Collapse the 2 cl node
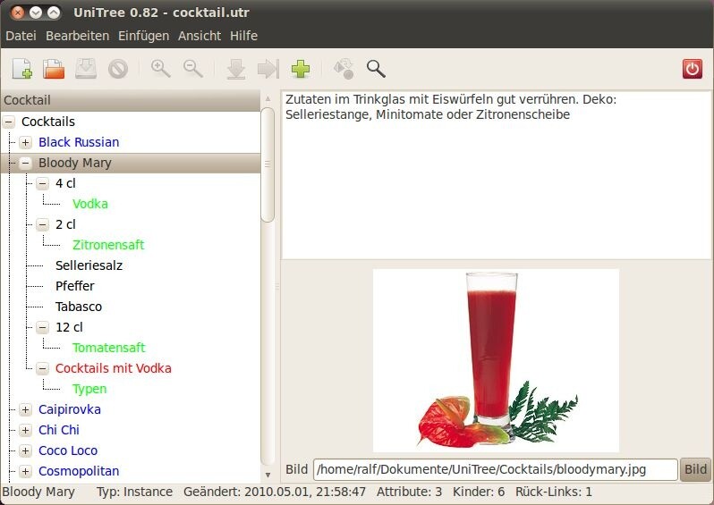The width and height of the screenshot is (714, 505). coord(43,224)
